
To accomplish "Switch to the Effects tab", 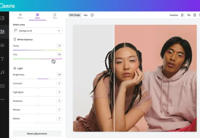I will coord(20,16).
